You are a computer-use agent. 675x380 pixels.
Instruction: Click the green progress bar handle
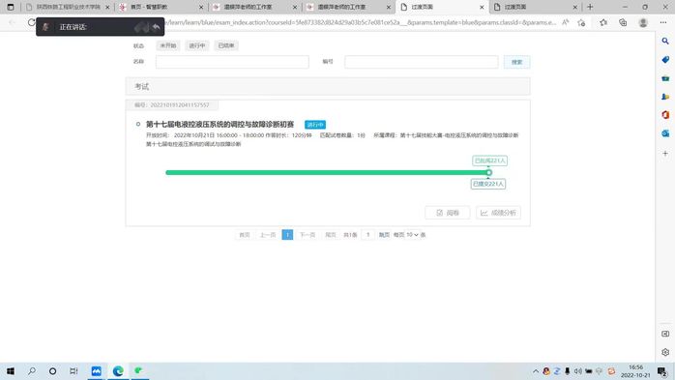[488, 172]
